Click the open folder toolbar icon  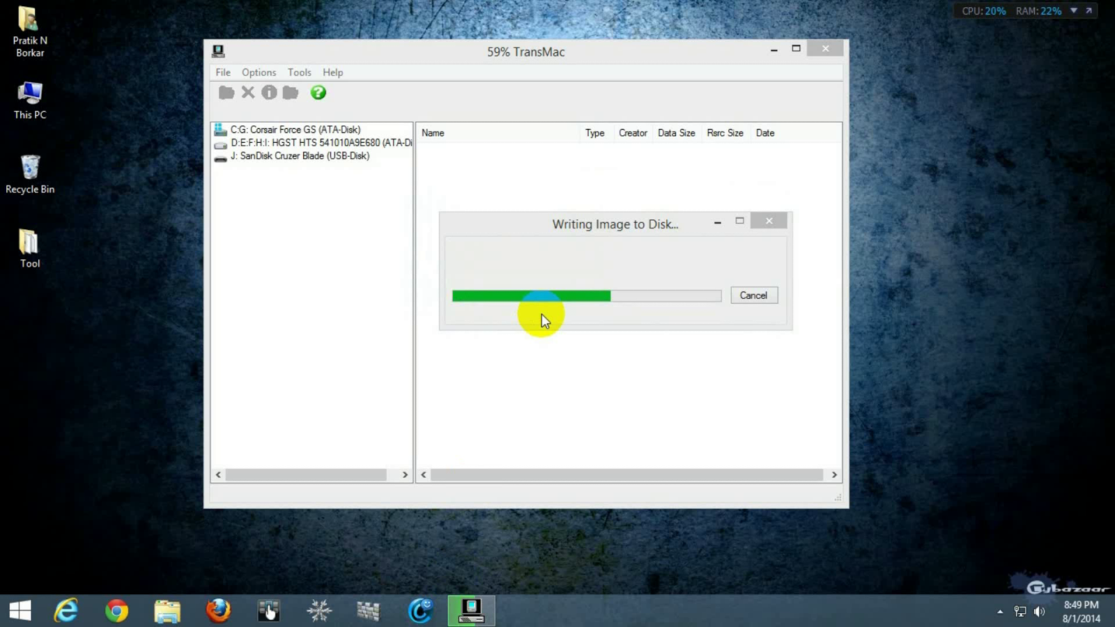[226, 93]
